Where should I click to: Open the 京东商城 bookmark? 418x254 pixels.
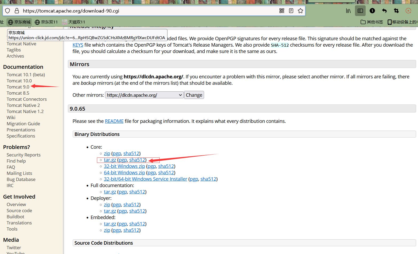pyautogui.click(x=19, y=22)
